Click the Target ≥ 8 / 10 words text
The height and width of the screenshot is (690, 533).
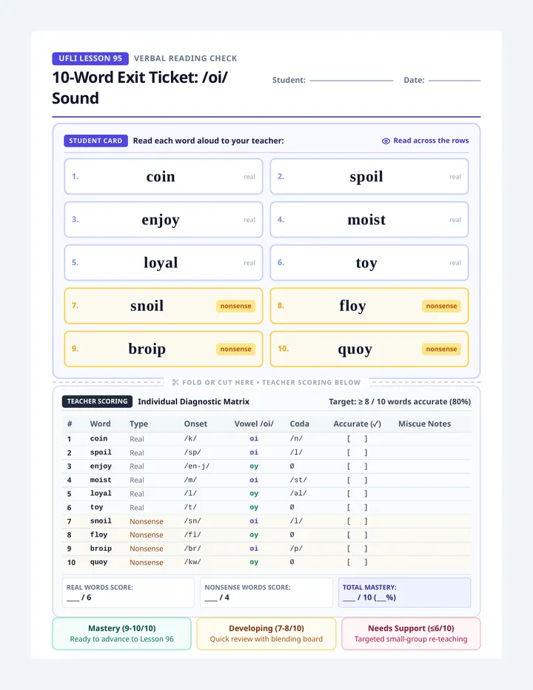point(400,402)
